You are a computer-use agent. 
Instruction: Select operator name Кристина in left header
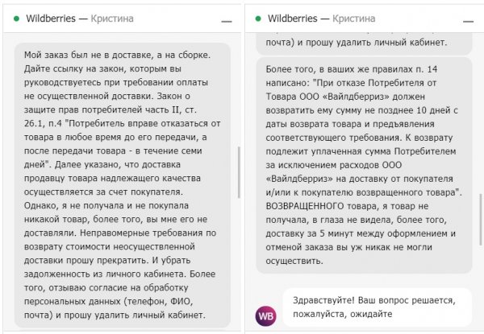tap(112, 19)
